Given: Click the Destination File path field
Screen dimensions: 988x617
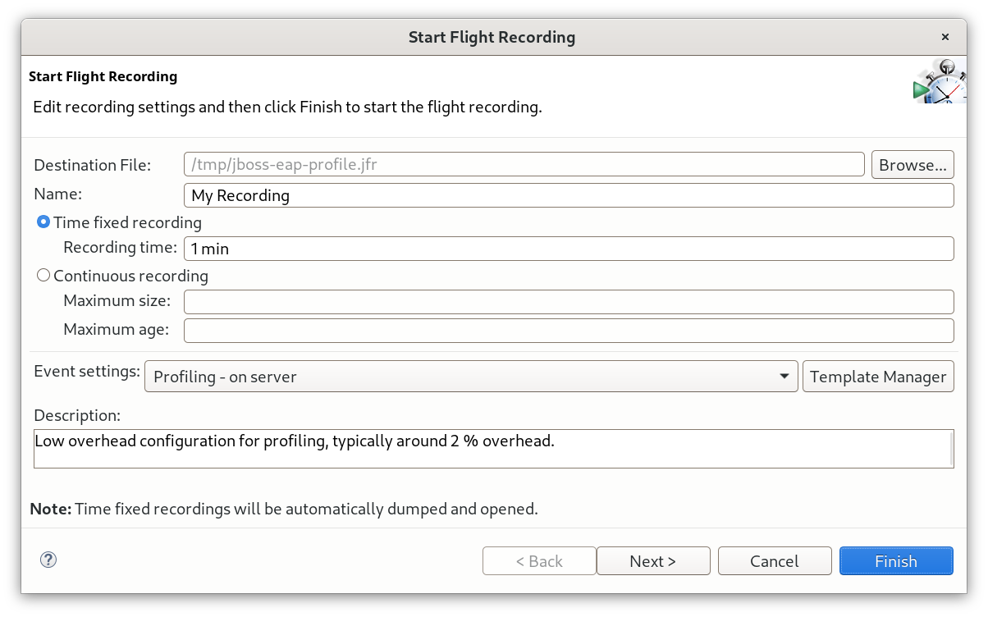Looking at the screenshot, I should (524, 165).
